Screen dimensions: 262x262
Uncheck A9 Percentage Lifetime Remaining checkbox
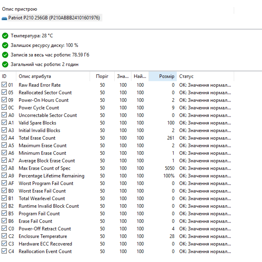pyautogui.click(x=4, y=176)
